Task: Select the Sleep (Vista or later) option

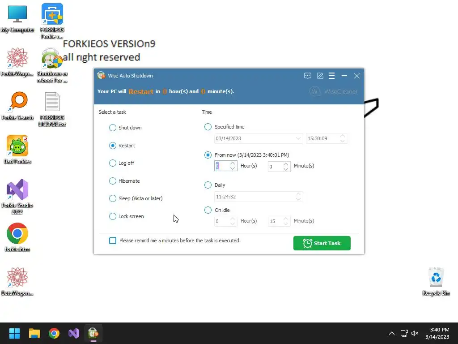Action: (x=136, y=198)
